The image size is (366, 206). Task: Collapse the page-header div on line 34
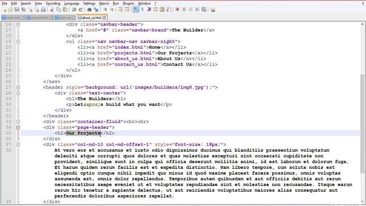coord(18,127)
